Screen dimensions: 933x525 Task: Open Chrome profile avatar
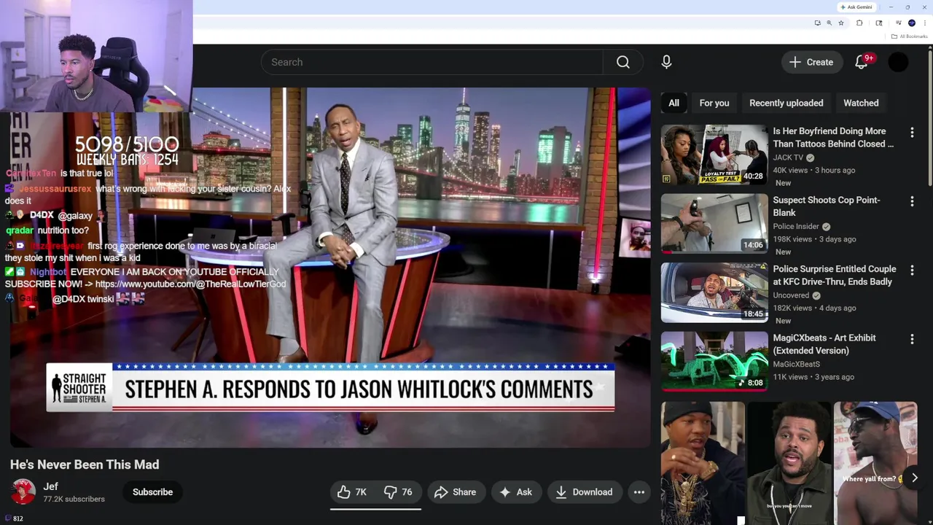pyautogui.click(x=911, y=23)
